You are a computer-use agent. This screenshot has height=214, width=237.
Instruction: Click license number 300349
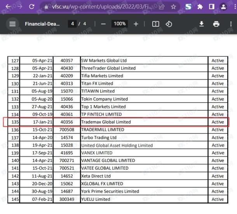coord(67,199)
